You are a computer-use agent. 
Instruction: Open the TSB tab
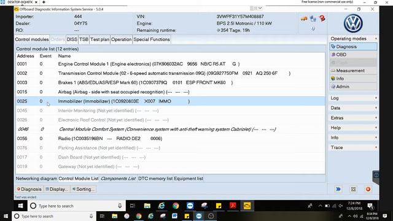(x=84, y=39)
